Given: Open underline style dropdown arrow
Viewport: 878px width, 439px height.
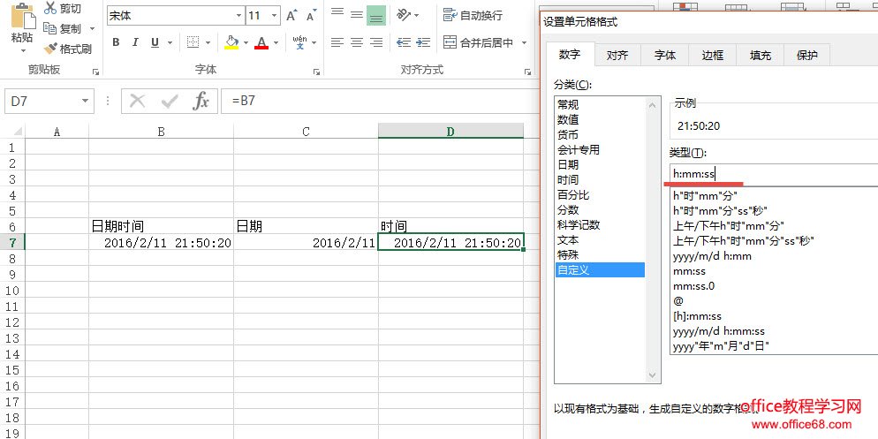Looking at the screenshot, I should 170,43.
